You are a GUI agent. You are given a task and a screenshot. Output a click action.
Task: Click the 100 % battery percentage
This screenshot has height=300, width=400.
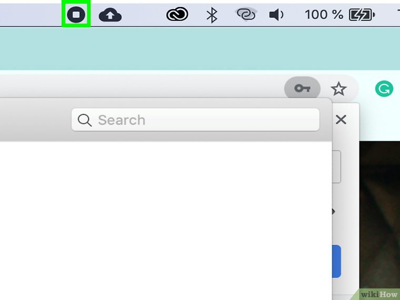(324, 15)
